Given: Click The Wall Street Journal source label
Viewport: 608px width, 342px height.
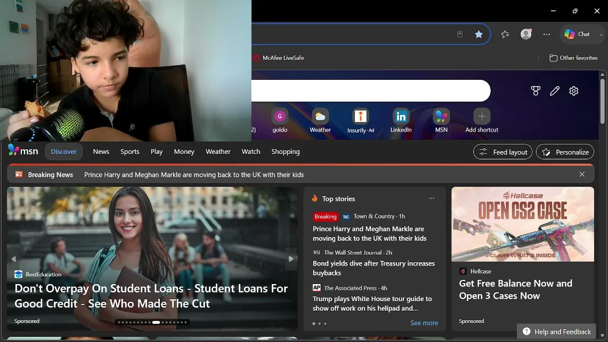Looking at the screenshot, I should point(353,253).
